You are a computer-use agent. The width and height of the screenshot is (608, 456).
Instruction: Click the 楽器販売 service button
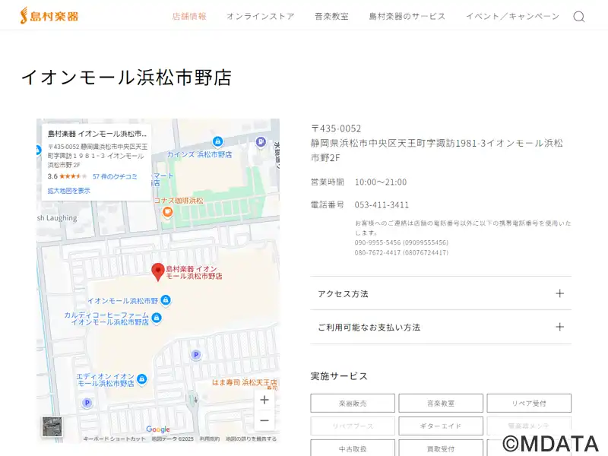click(x=353, y=404)
